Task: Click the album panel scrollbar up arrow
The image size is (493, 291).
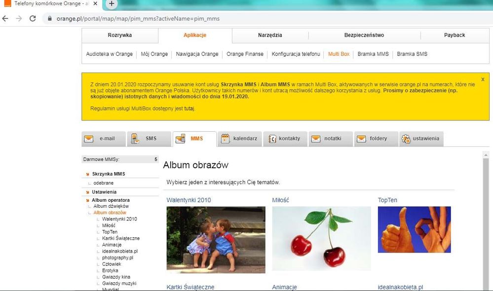Action: (486, 154)
